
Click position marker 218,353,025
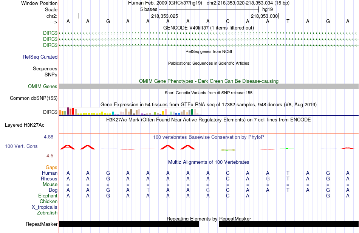pyautogui.click(x=165, y=16)
